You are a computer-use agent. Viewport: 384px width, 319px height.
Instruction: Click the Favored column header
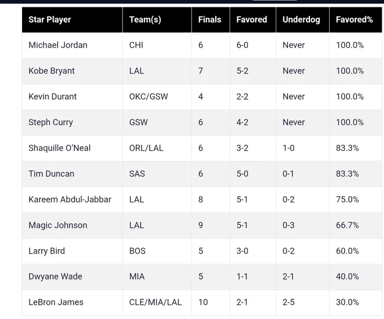[x=253, y=20]
